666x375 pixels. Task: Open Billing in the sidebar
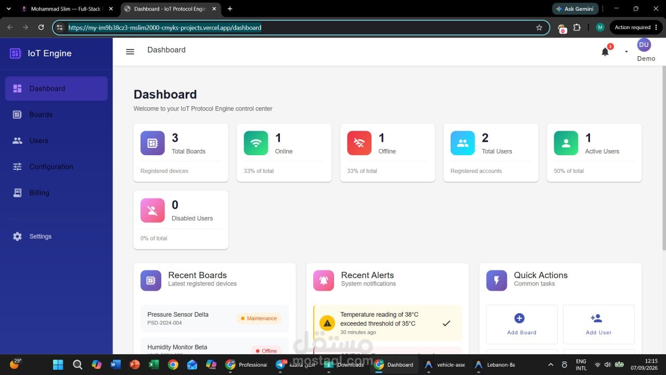coord(56,193)
